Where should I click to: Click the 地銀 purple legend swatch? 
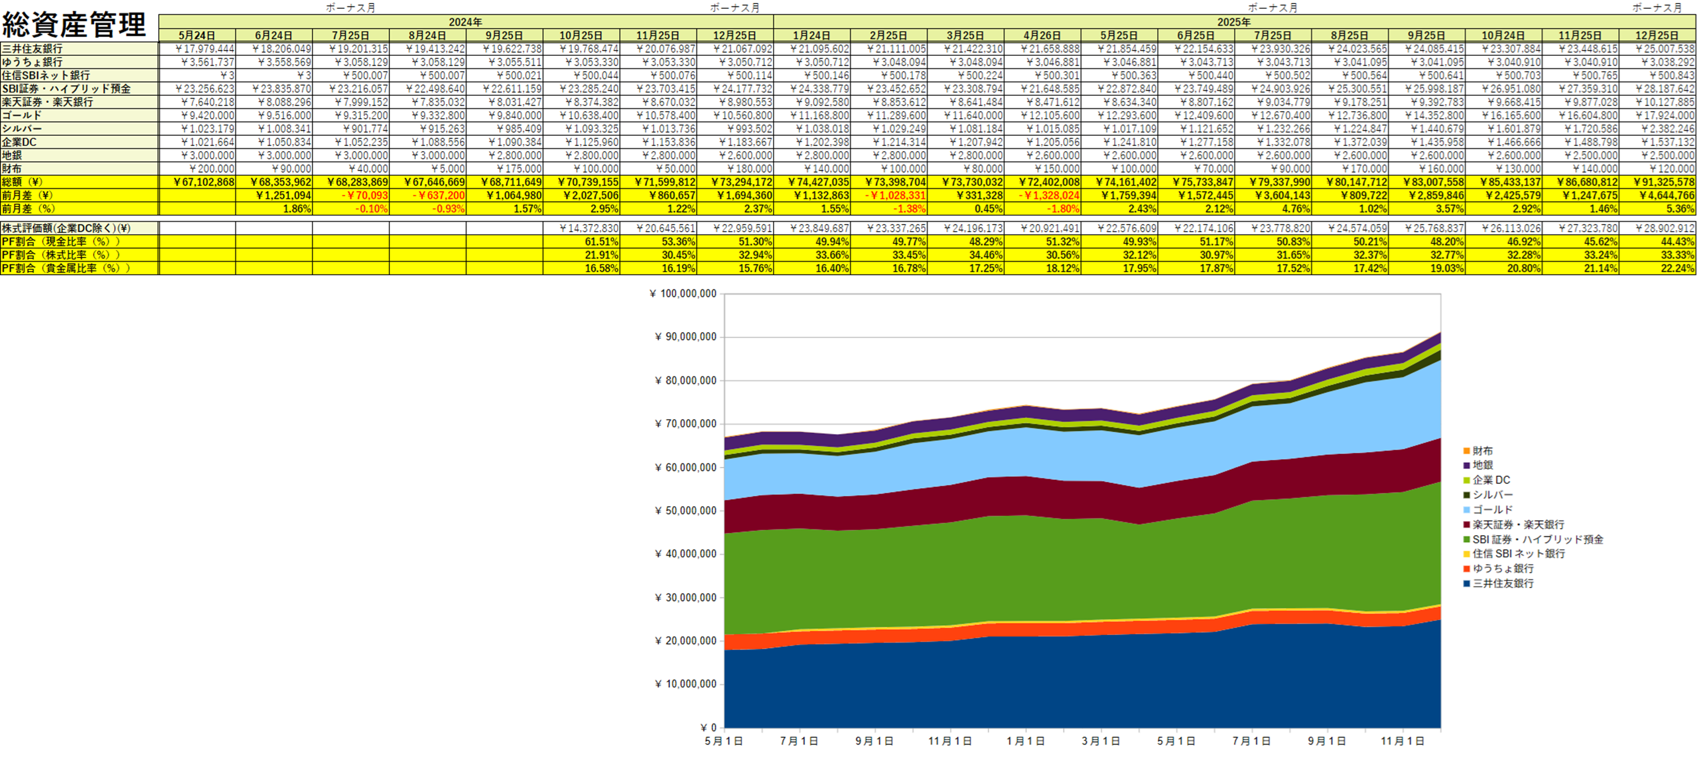[x=1466, y=465]
